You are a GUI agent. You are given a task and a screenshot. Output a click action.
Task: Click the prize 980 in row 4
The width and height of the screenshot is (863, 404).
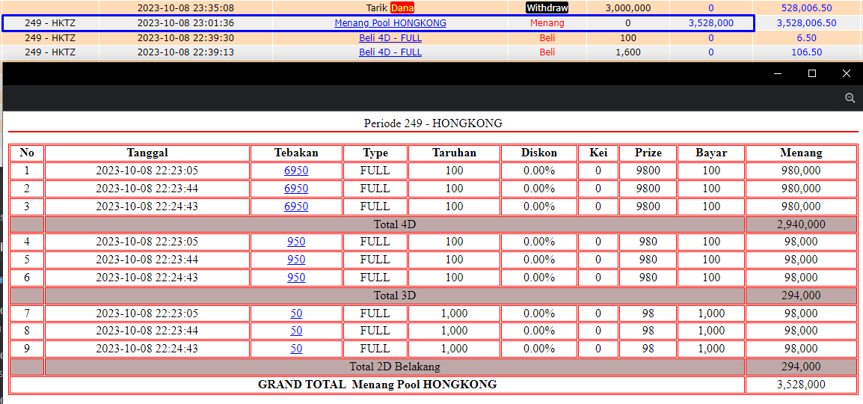(648, 242)
